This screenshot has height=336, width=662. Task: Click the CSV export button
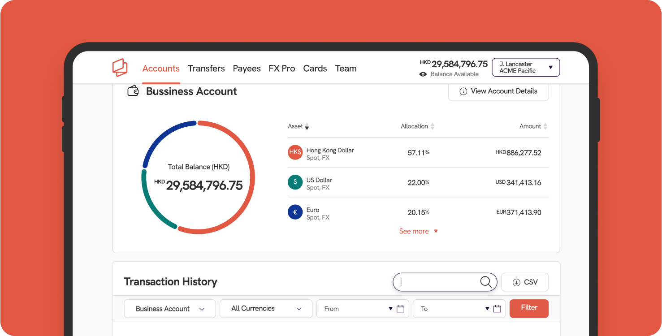(525, 282)
